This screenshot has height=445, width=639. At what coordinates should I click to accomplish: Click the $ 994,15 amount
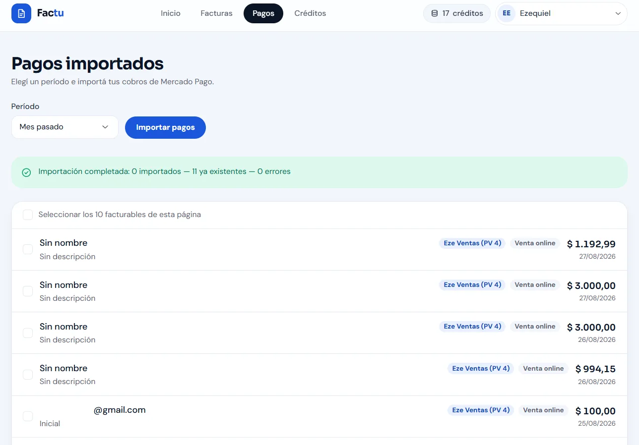595,369
